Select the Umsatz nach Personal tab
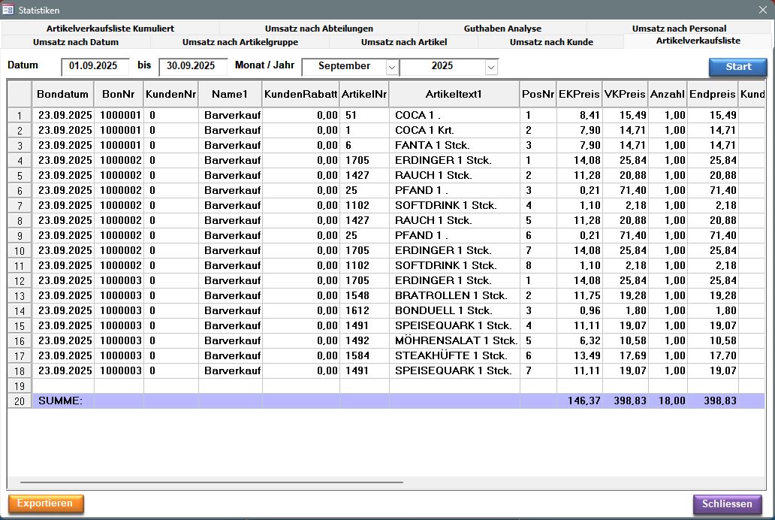775x520 pixels. click(x=679, y=29)
